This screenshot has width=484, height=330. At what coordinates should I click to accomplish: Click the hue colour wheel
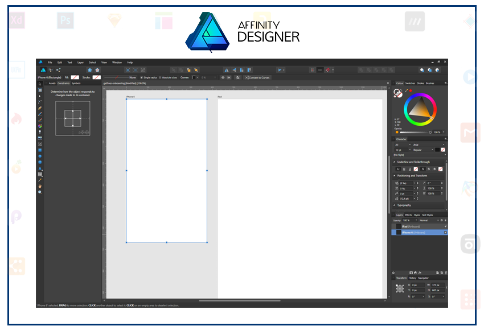(x=420, y=109)
